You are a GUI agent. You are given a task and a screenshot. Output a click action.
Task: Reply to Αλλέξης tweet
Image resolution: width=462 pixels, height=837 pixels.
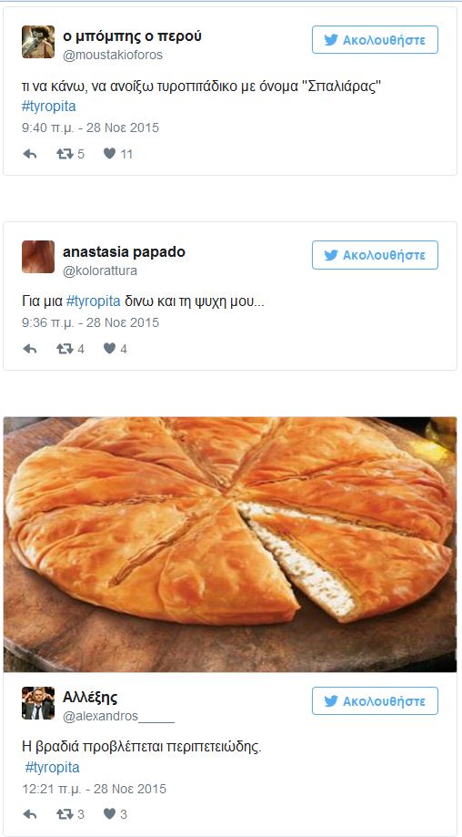click(30, 814)
